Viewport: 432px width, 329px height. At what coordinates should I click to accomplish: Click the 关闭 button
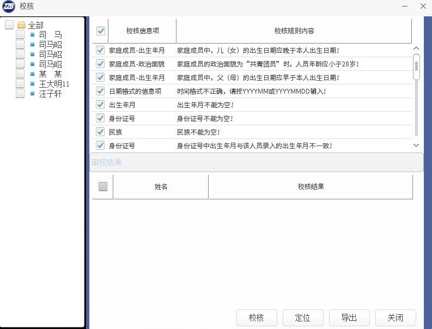[x=396, y=318]
